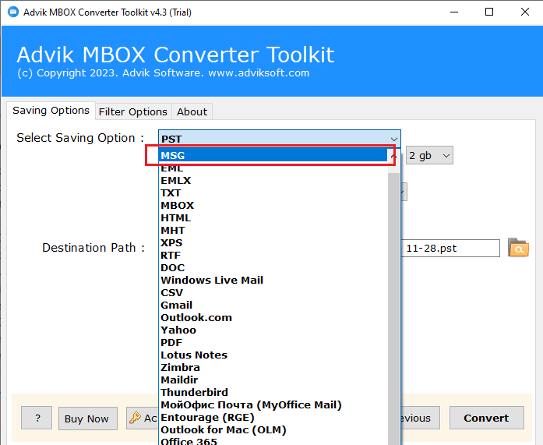Select MSG from the saving list

[x=273, y=156]
